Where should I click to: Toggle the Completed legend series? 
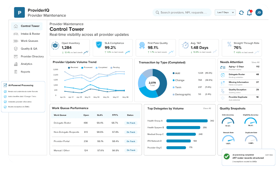click(101, 68)
